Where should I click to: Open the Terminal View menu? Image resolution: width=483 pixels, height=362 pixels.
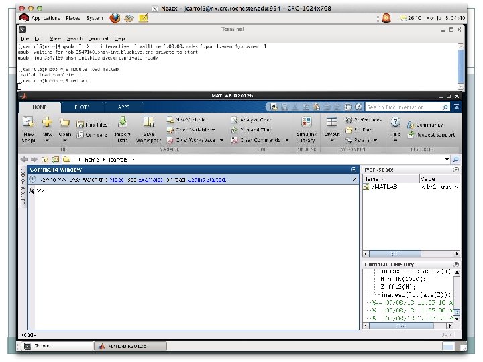point(56,38)
